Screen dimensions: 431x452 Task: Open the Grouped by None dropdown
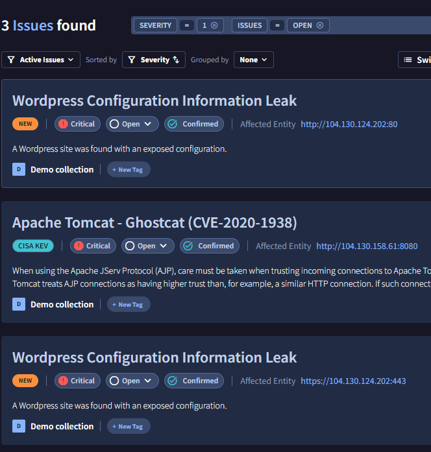[253, 60]
